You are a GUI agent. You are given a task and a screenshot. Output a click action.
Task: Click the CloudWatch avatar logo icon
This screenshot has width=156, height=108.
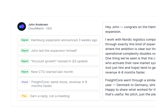22,26
